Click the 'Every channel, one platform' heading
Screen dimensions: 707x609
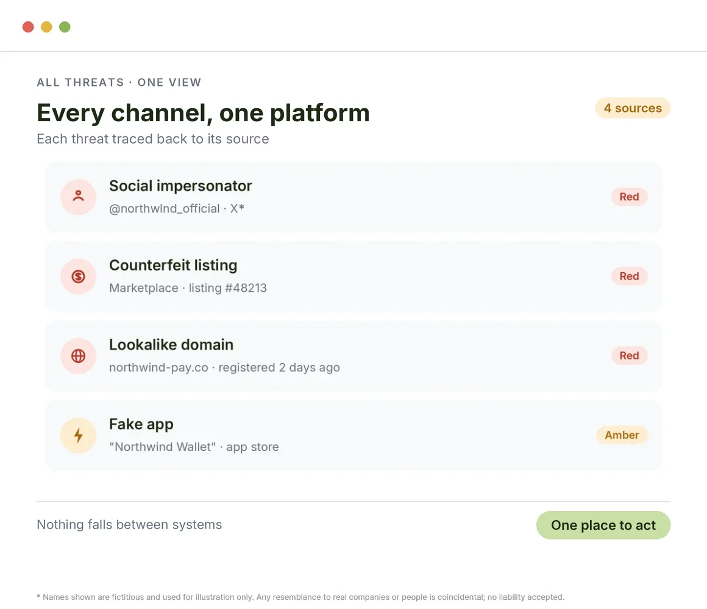pos(203,113)
